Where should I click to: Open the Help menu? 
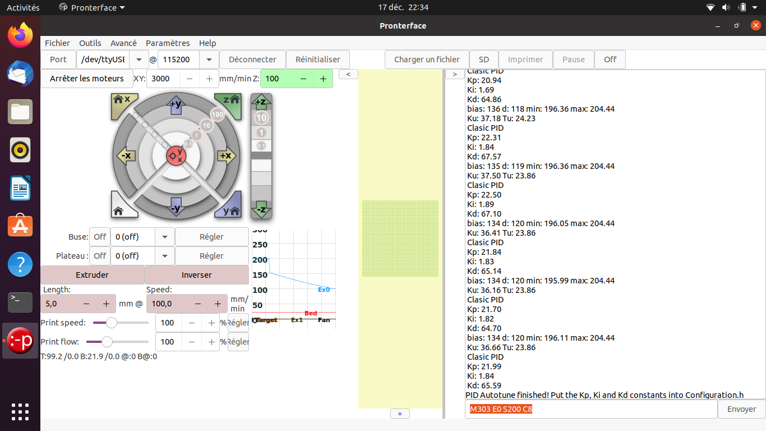point(207,43)
